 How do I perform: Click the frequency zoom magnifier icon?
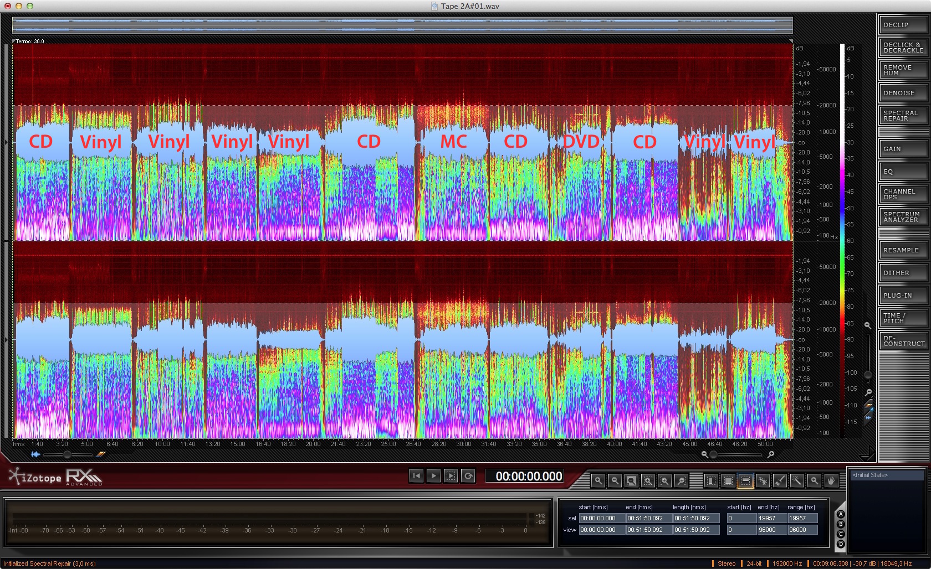click(681, 480)
